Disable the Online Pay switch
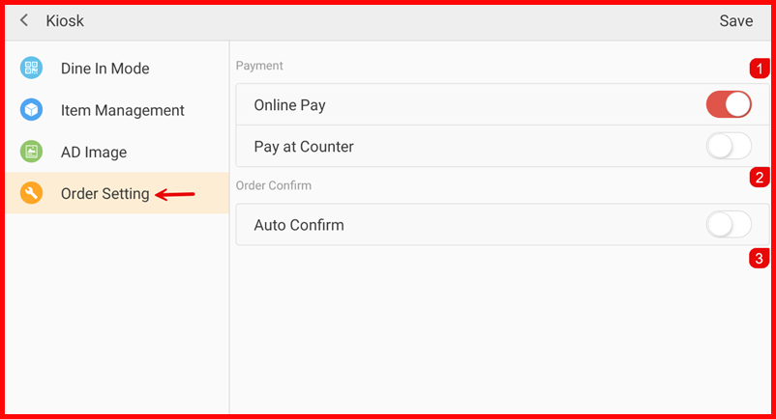The height and width of the screenshot is (419, 776). pos(729,104)
